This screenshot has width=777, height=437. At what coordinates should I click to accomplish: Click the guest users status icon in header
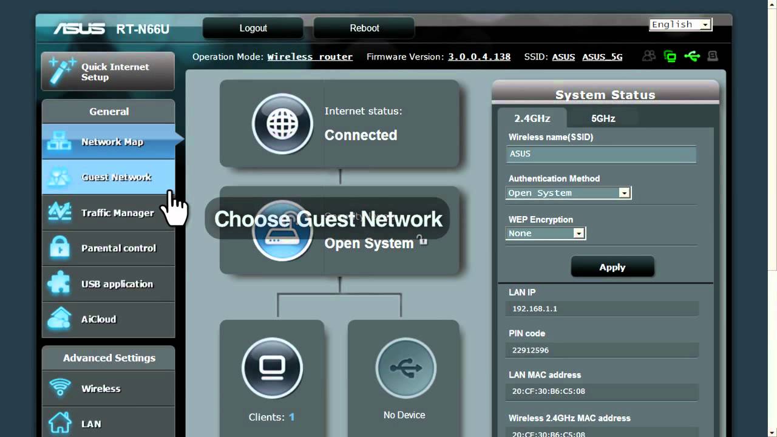point(649,56)
